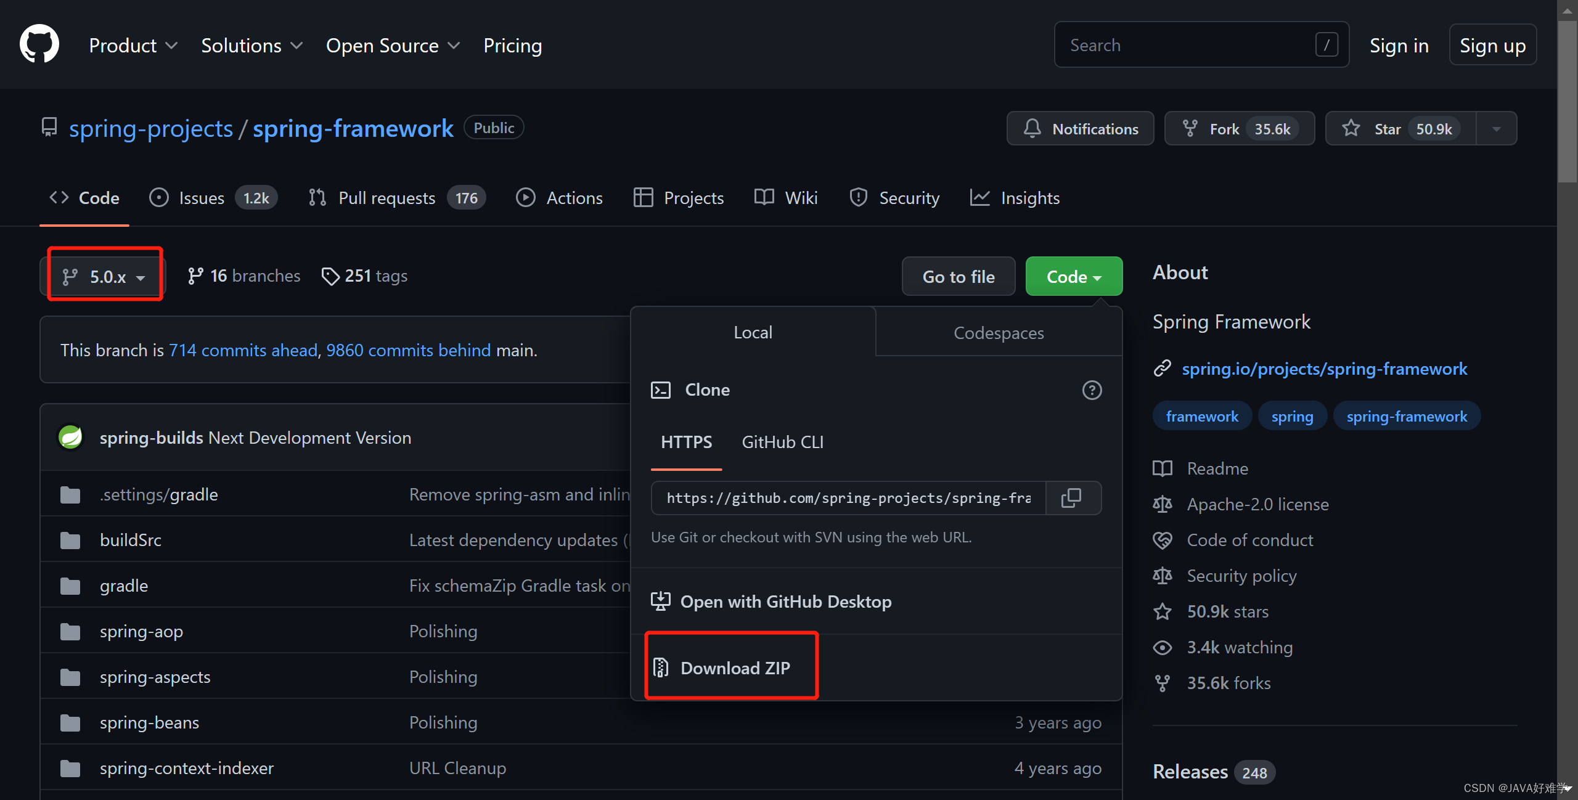
Task: Open the 5.0.x branch selector
Action: point(104,276)
